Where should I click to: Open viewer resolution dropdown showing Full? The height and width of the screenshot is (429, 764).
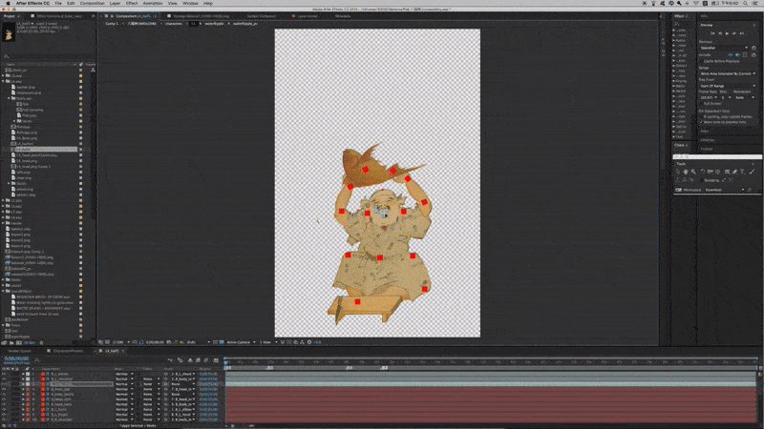point(199,342)
